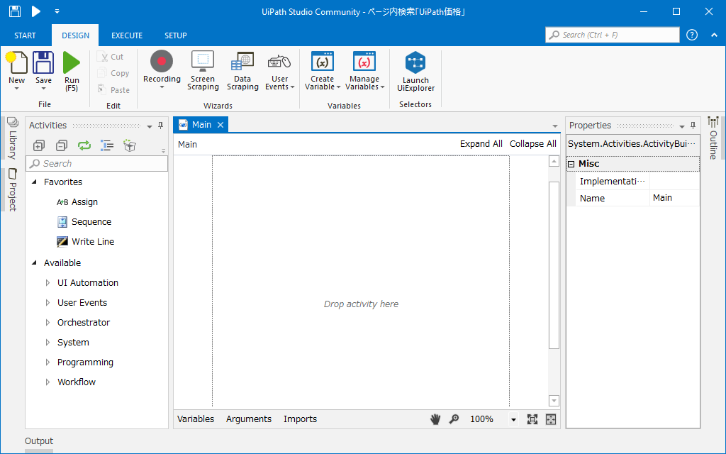Run the workflow with the Run (F5) icon
Image resolution: width=726 pixels, height=454 pixels.
[x=72, y=62]
